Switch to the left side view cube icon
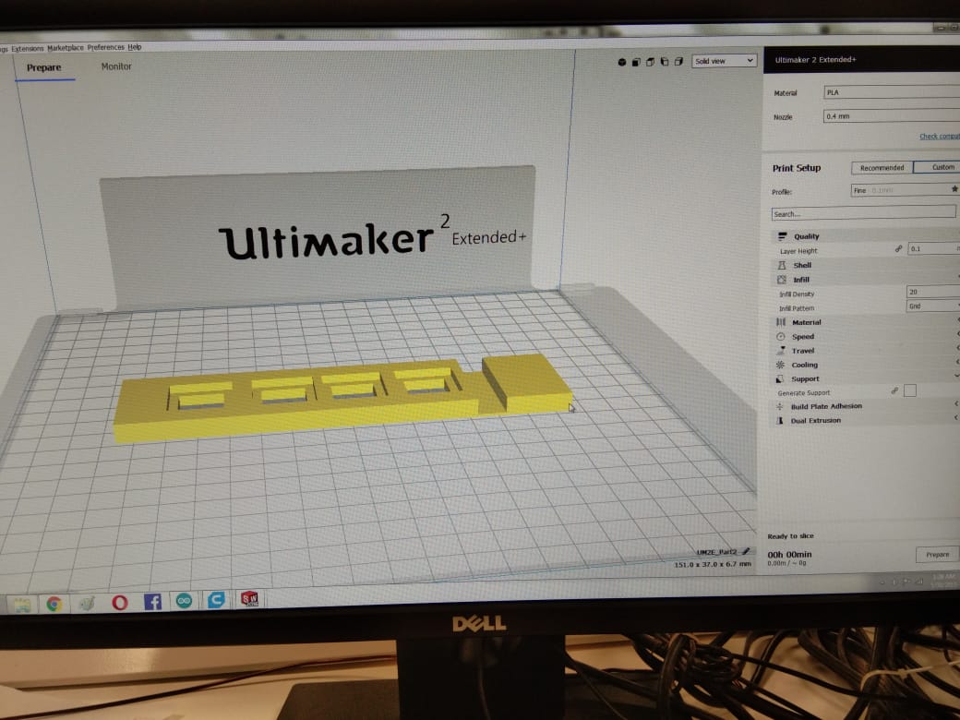Screen dimensions: 960x720 point(665,62)
